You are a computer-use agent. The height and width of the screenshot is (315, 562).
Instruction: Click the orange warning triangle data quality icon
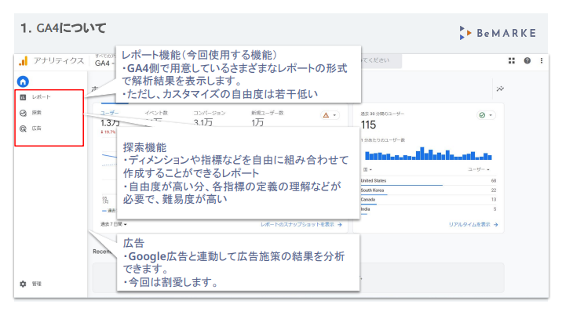(326, 115)
